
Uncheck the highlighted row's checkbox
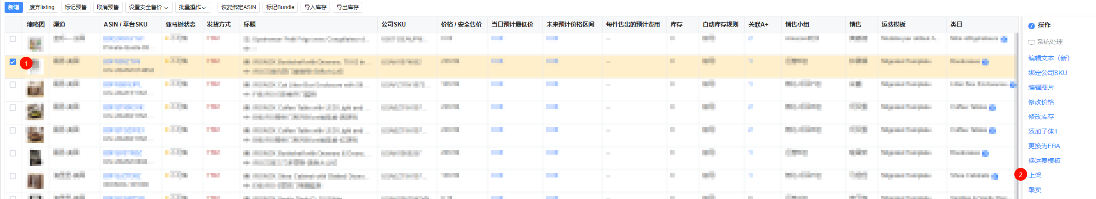pos(13,62)
